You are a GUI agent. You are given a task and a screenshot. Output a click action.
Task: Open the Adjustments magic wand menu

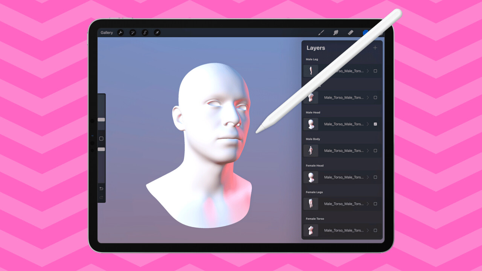click(133, 33)
